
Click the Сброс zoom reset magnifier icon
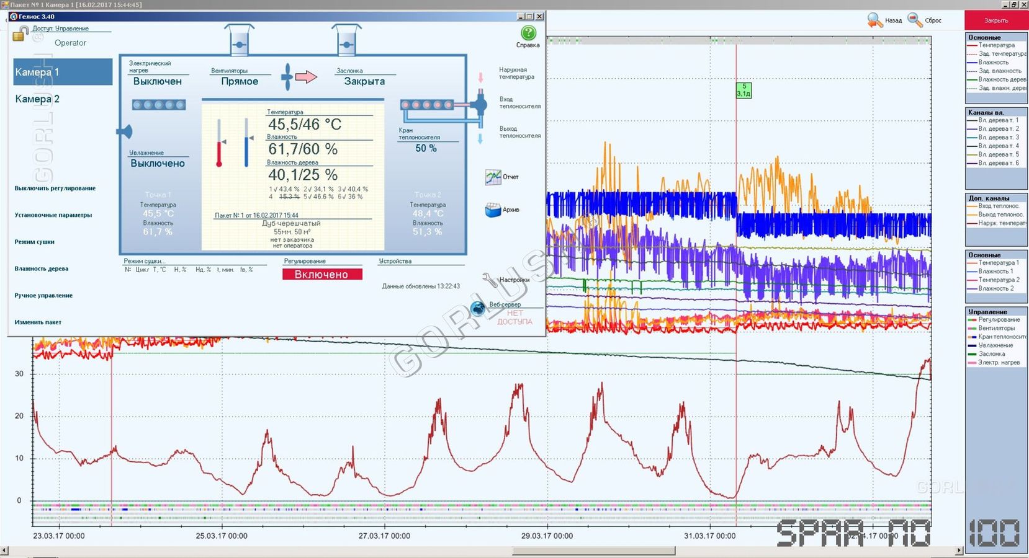915,20
